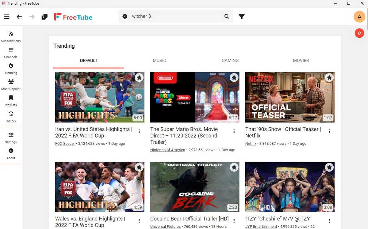Open Channels in the sidebar
The image size is (368, 229).
(11, 53)
